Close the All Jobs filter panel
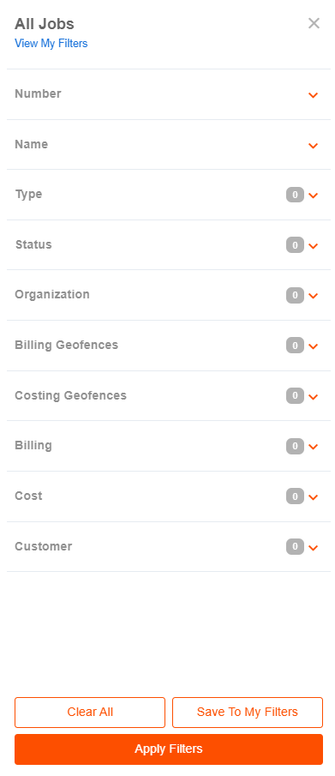335x776 pixels. point(314,23)
